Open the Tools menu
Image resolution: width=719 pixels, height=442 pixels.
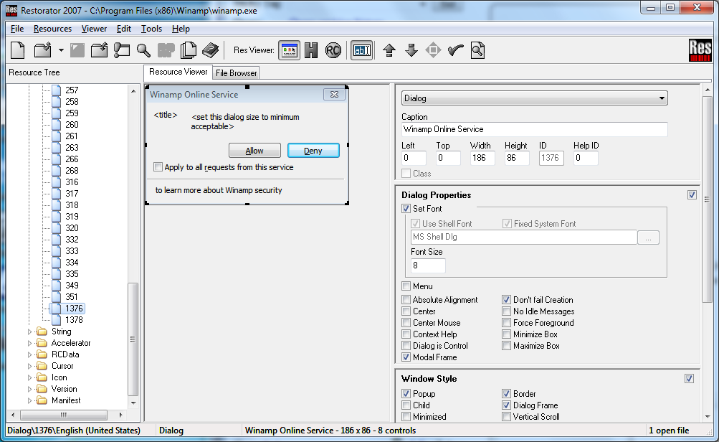pos(151,29)
